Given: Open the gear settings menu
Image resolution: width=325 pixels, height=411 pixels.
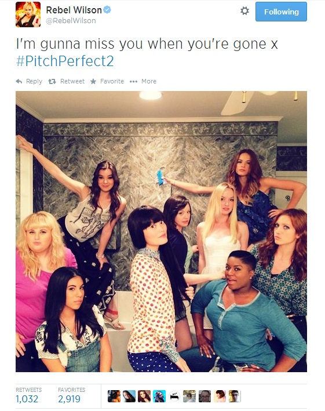Looking at the screenshot, I should click(x=244, y=11).
